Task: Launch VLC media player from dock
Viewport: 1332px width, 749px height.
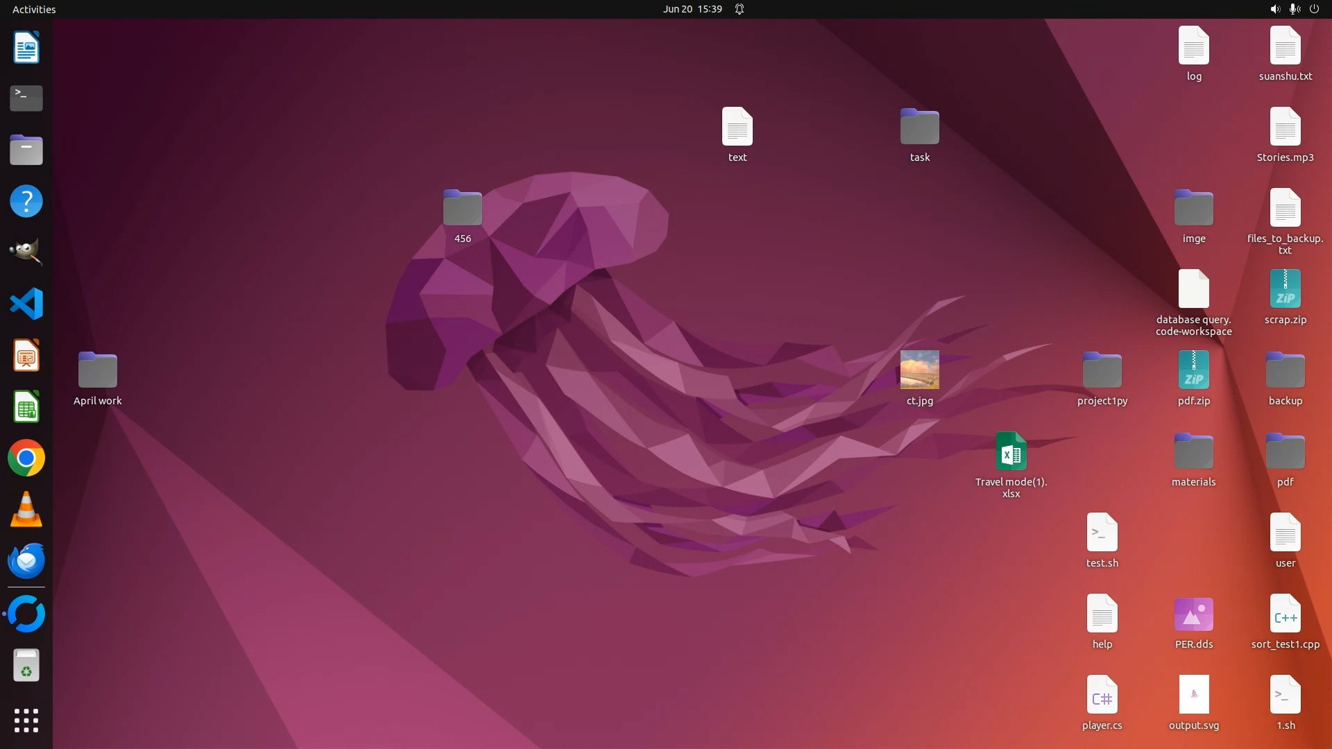Action: [26, 510]
